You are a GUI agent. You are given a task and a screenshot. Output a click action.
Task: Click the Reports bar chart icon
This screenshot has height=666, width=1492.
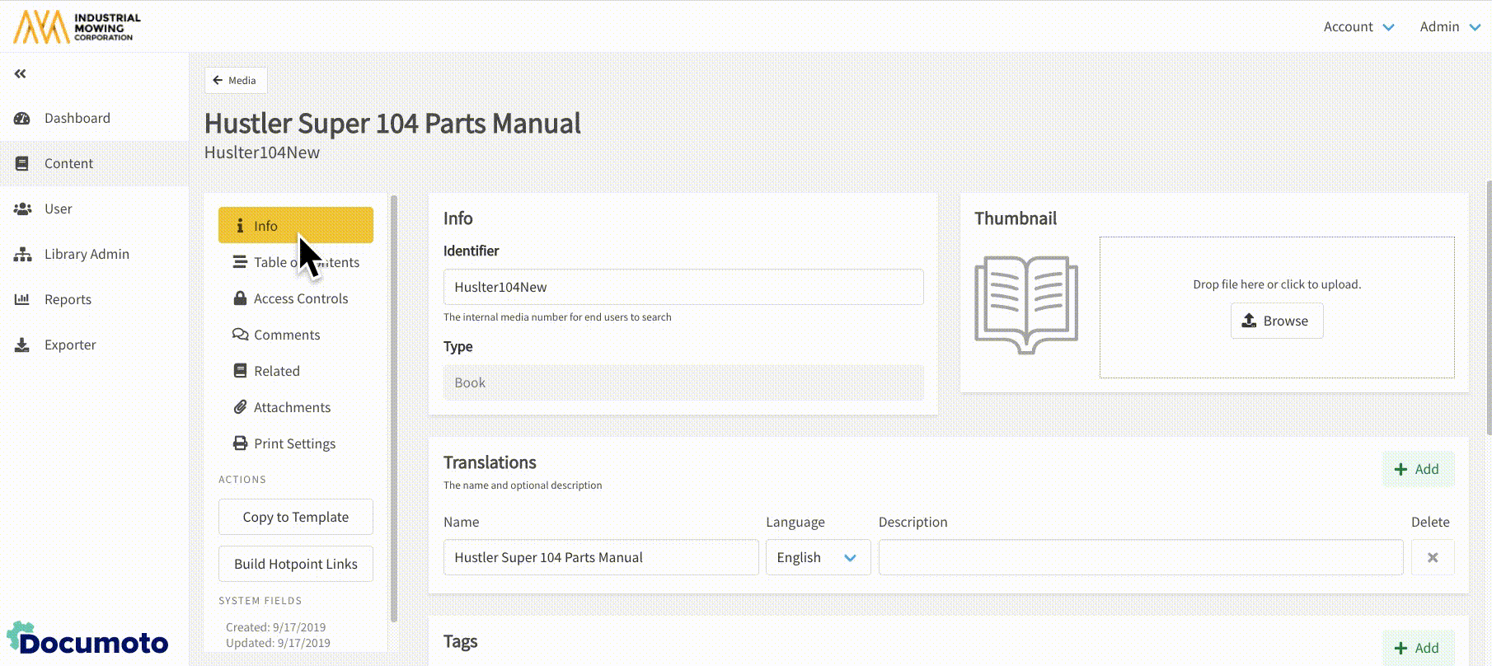tap(22, 300)
